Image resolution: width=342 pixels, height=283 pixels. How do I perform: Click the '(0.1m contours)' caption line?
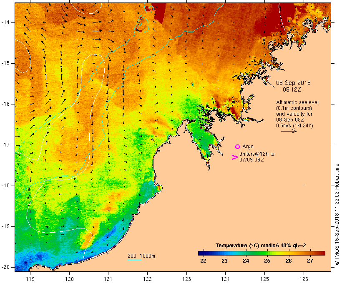point(294,108)
